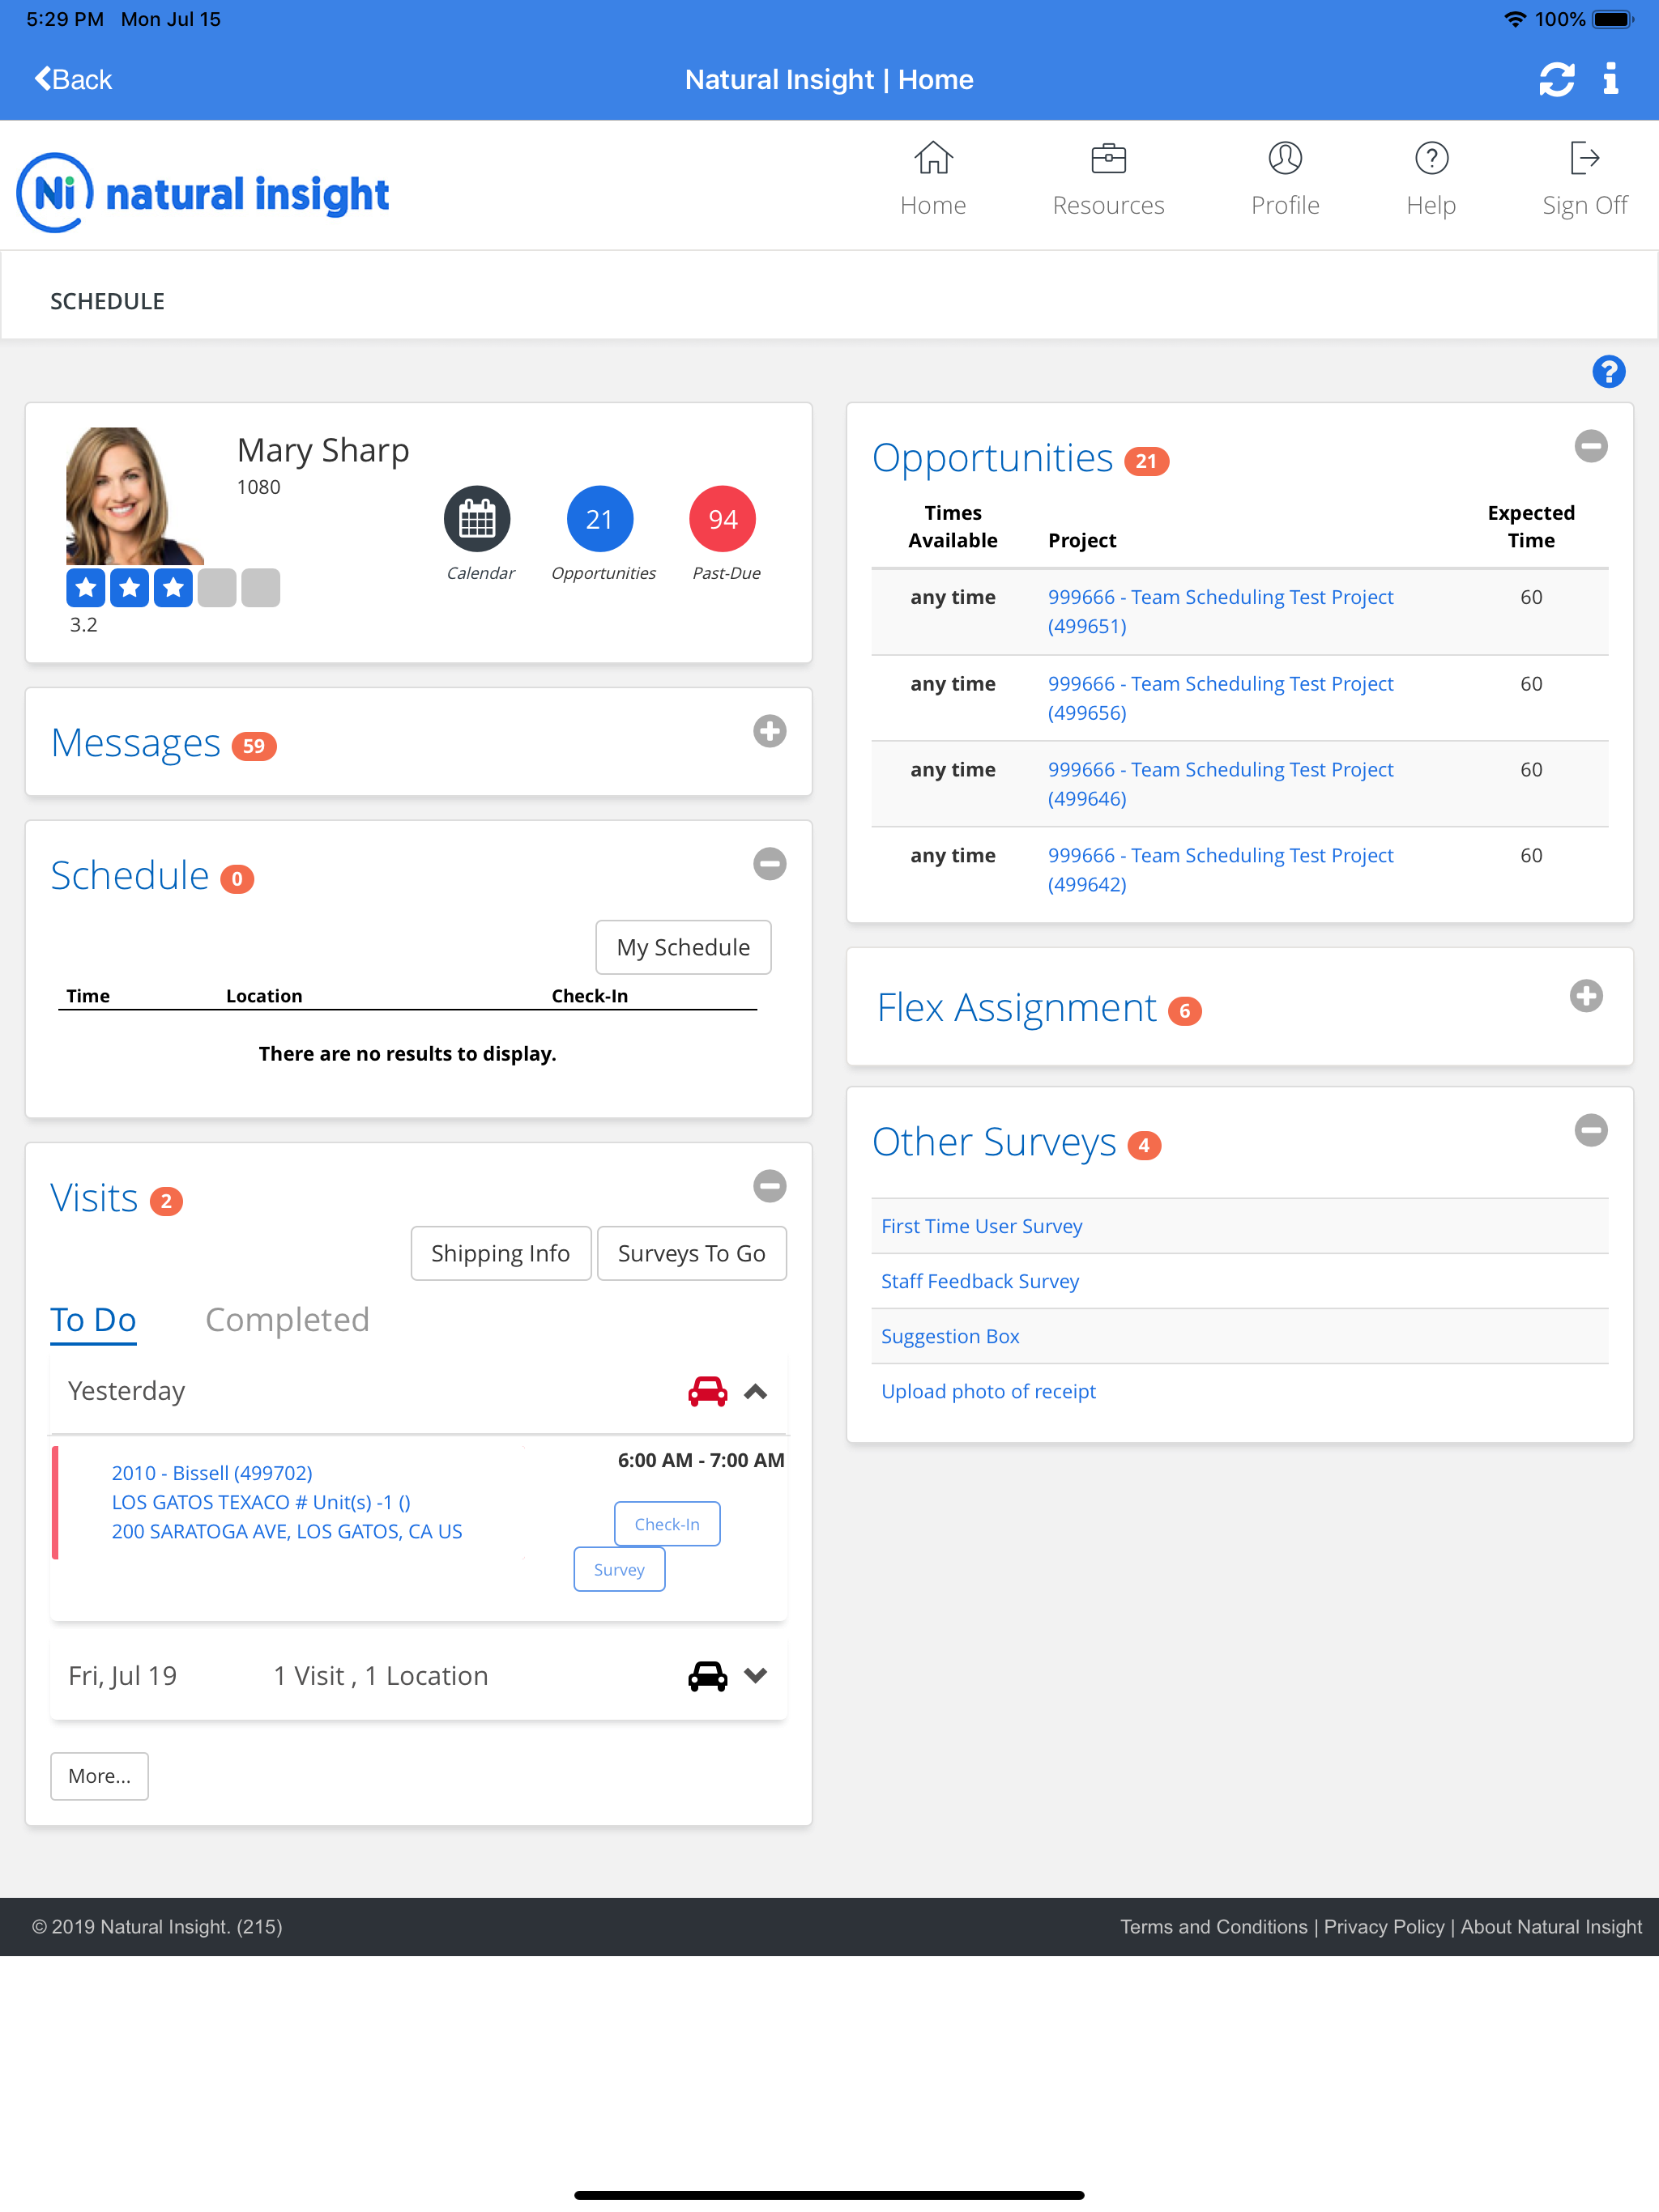Open Team Scheduling Test Project (499656)
1659x2212 pixels.
click(1220, 698)
